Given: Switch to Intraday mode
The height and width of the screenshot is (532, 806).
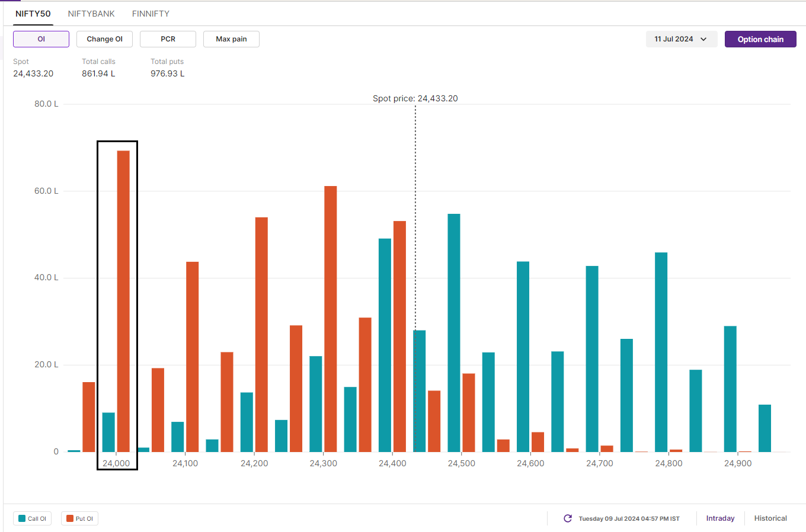Looking at the screenshot, I should pos(720,518).
